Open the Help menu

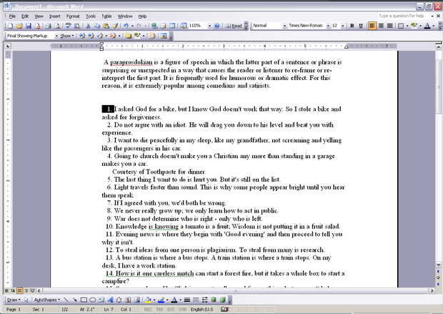(x=142, y=16)
